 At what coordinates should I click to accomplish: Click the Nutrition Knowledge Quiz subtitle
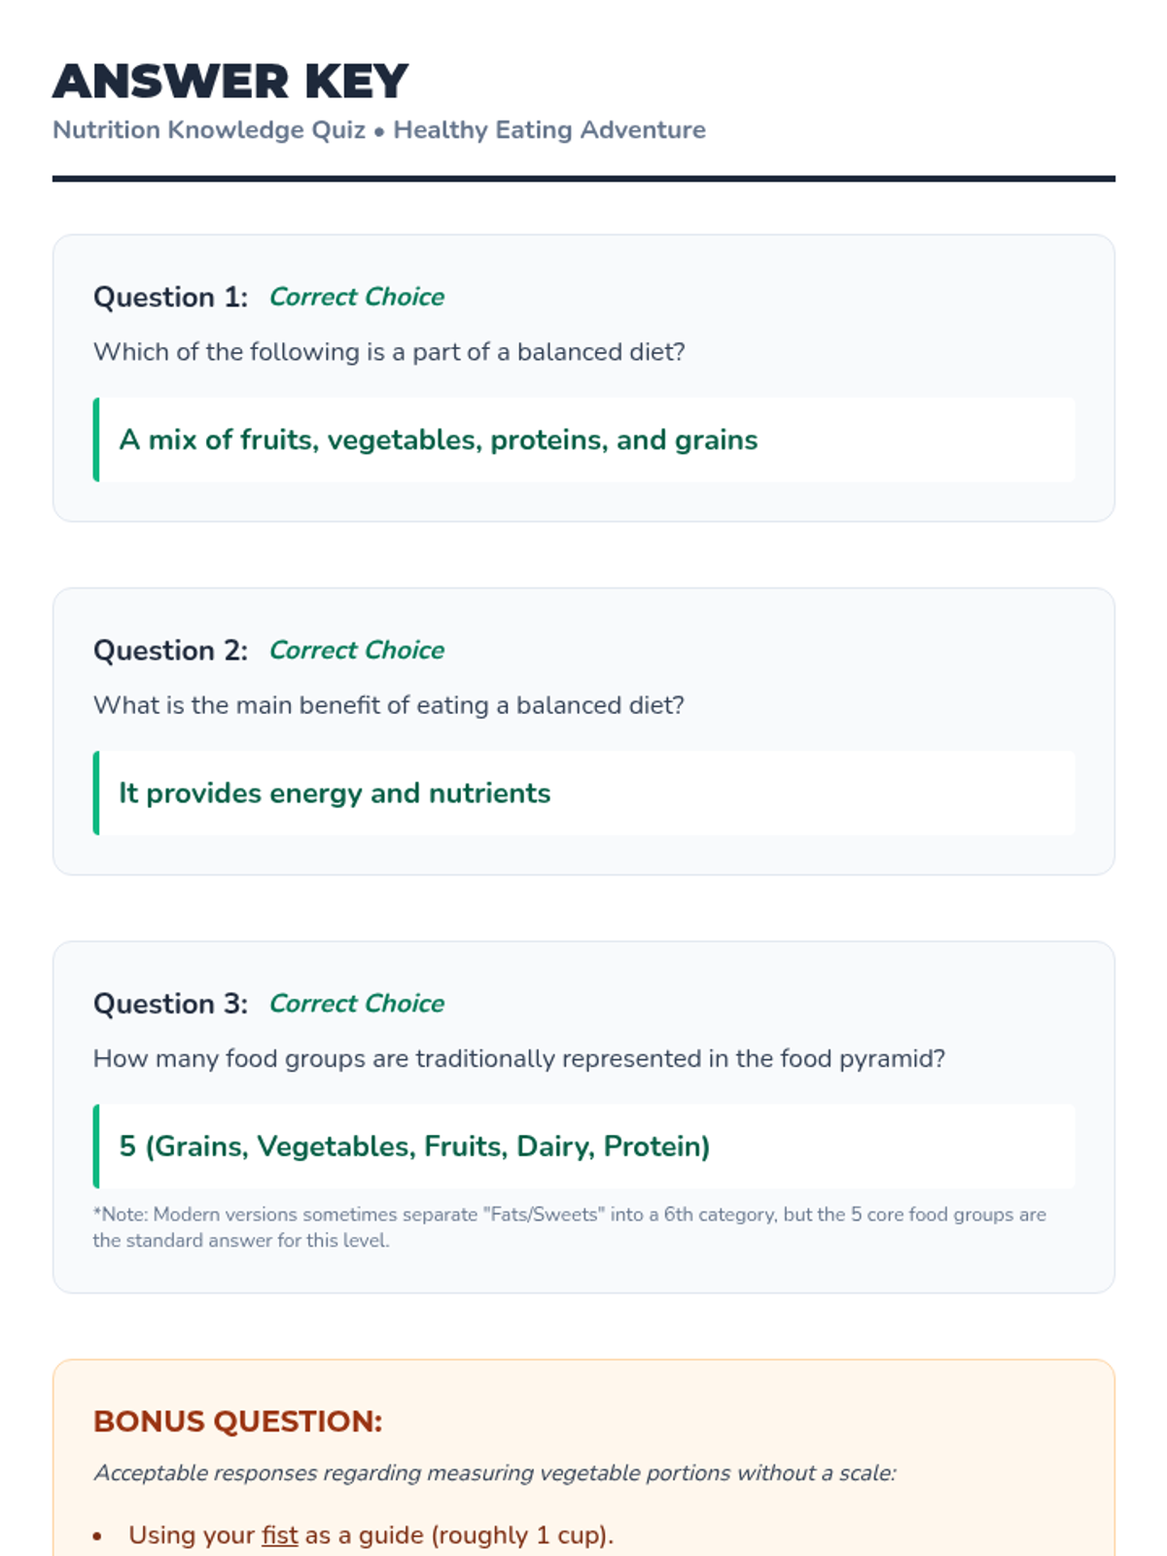point(209,130)
